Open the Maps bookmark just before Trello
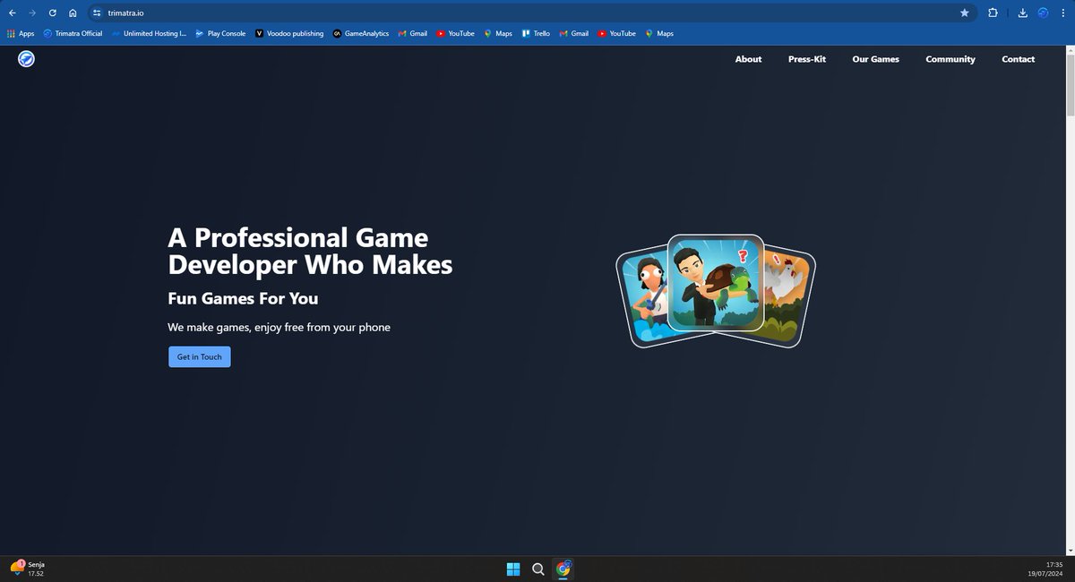The height and width of the screenshot is (582, 1075). [x=498, y=33]
